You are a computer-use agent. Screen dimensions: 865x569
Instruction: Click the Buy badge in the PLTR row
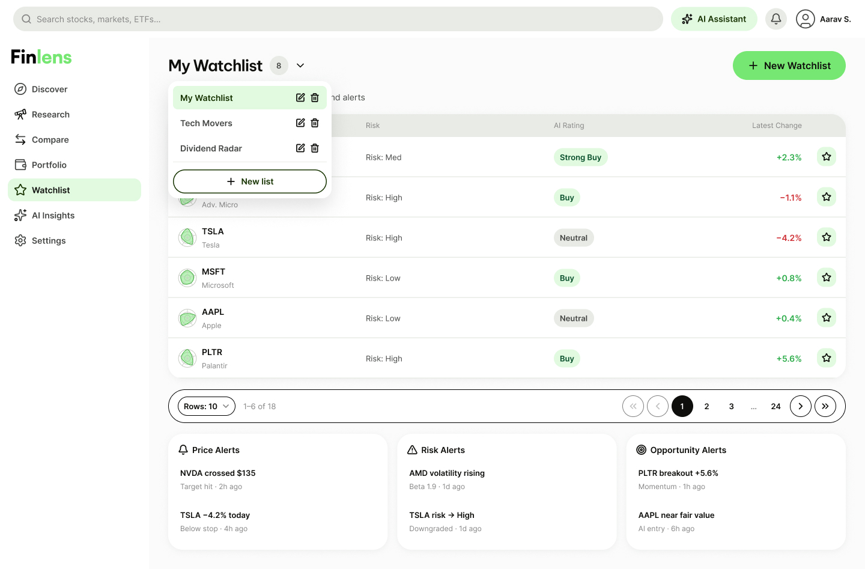pyautogui.click(x=567, y=359)
